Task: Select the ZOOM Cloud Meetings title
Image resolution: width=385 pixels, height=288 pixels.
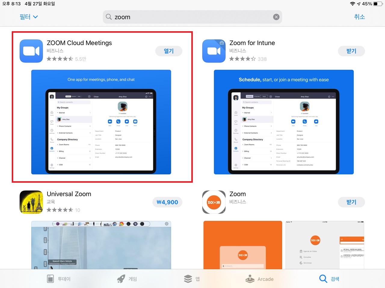Action: point(79,43)
